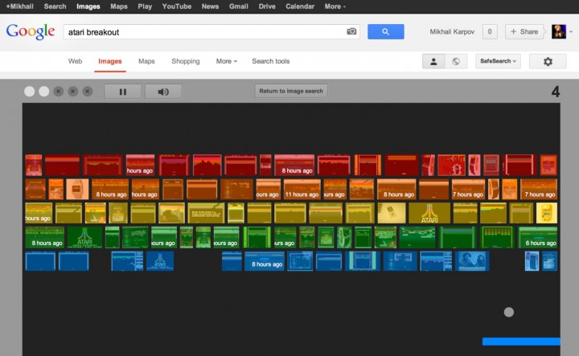Screen dimensions: 579x356
Task: Open the profile avatar picture
Action: [559, 31]
